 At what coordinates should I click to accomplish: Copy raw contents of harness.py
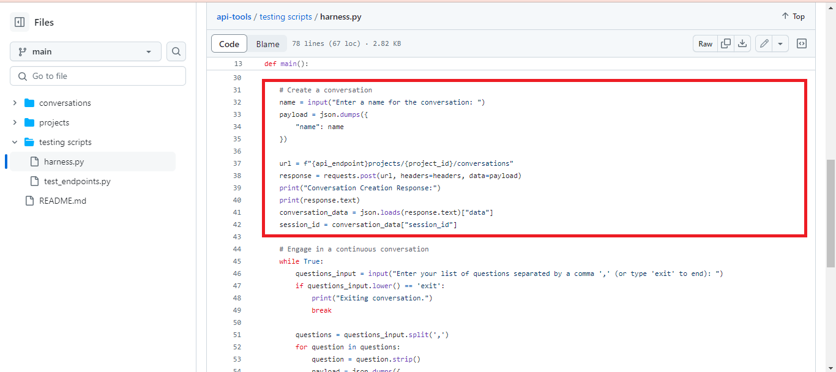click(726, 43)
